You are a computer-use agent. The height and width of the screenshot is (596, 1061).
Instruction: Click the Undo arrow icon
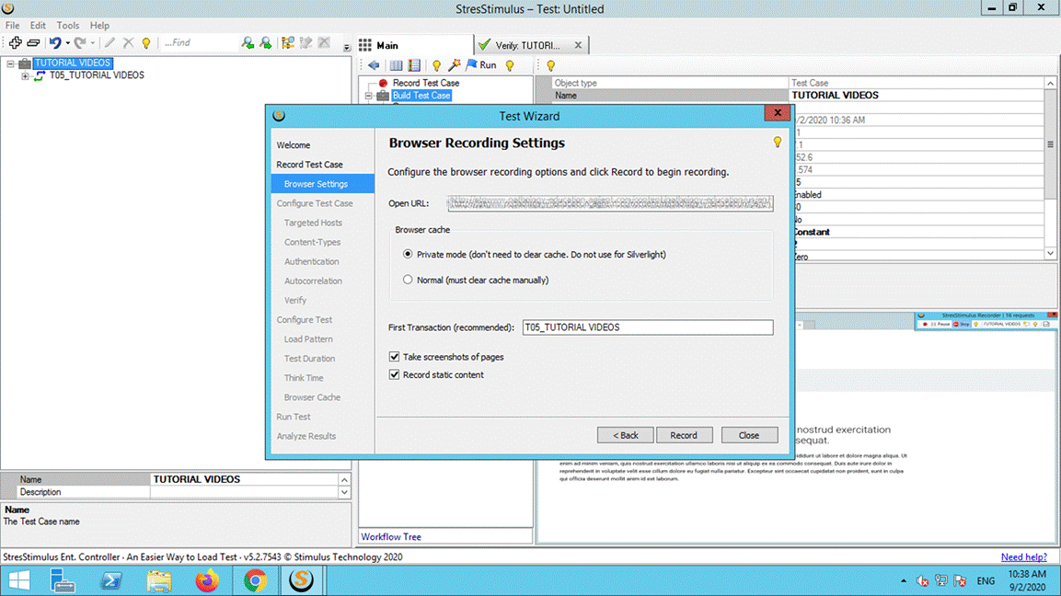coord(55,42)
